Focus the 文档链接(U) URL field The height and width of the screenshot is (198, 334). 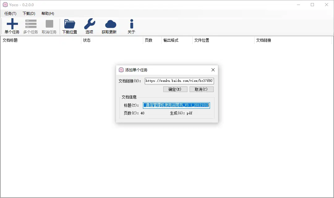click(x=179, y=81)
